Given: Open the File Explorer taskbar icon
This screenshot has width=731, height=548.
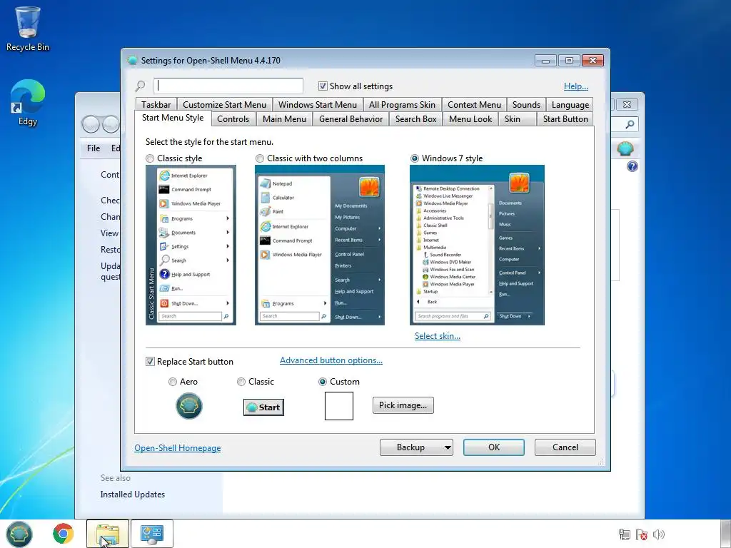Looking at the screenshot, I should (108, 534).
